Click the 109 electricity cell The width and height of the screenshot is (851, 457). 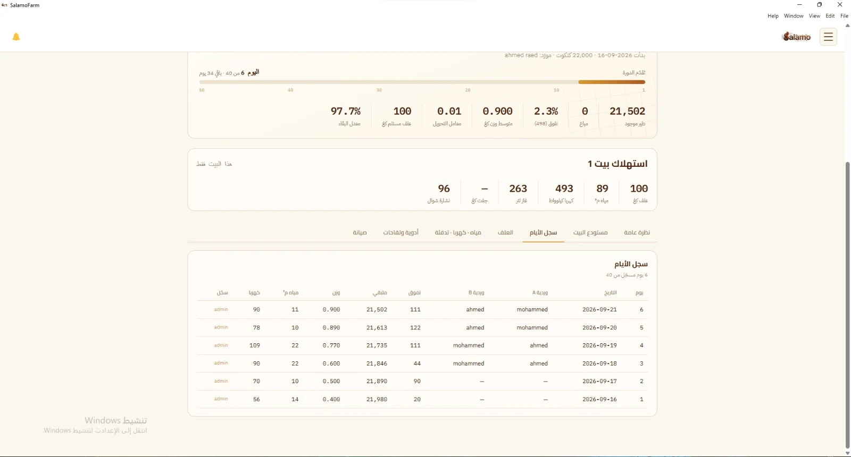(255, 345)
